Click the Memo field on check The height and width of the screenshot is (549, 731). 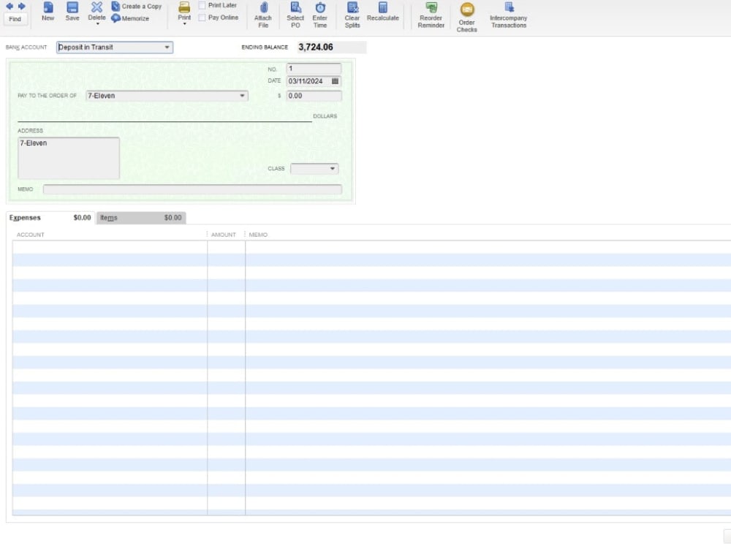click(192, 189)
